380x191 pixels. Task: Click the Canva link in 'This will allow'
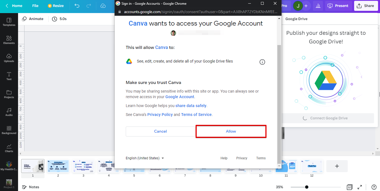point(161,48)
